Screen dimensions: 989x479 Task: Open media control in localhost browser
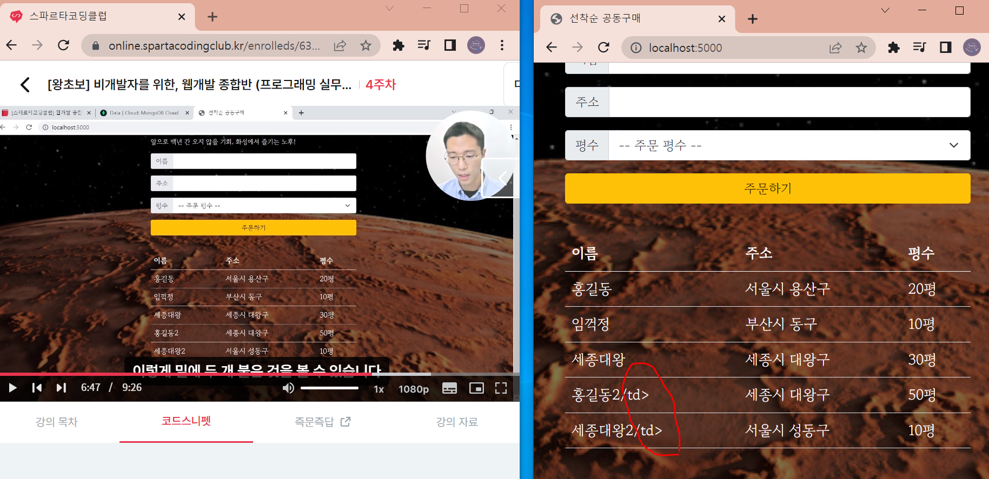point(920,48)
